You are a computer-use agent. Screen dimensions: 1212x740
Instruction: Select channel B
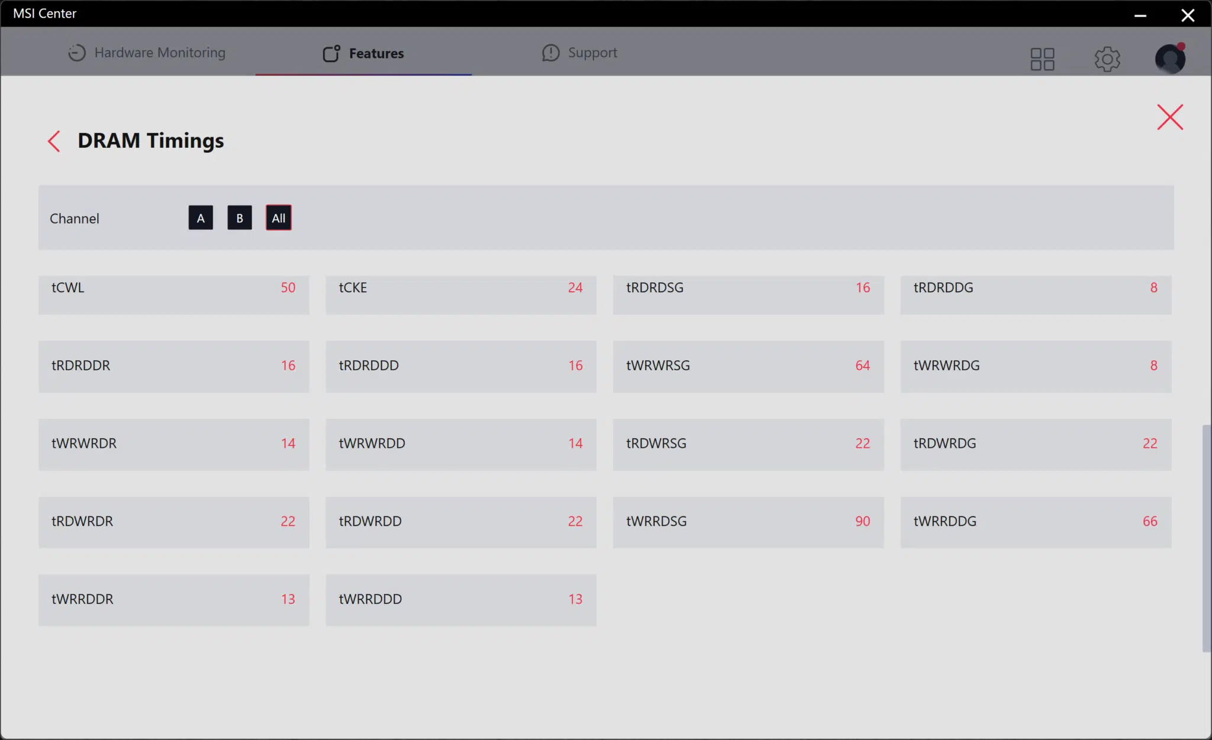pos(240,218)
